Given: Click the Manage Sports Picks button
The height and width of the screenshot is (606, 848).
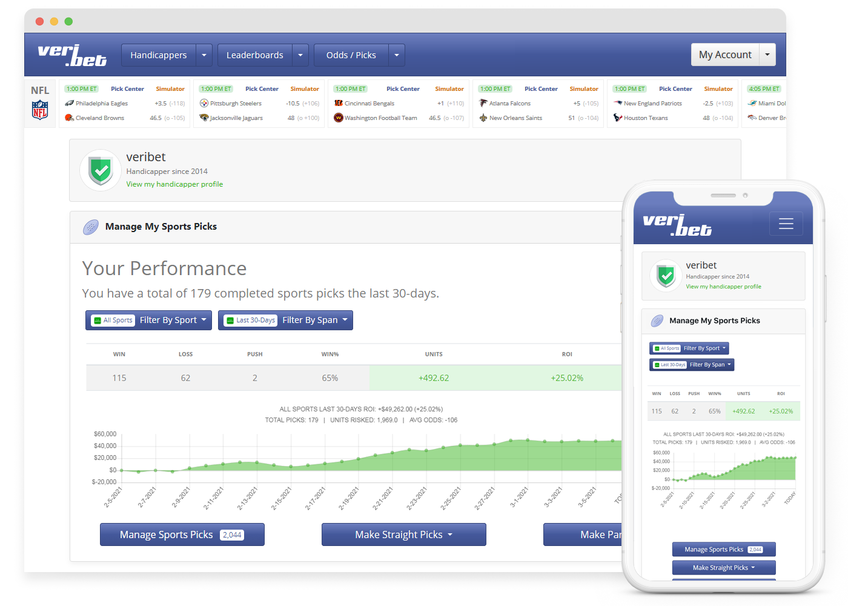Looking at the screenshot, I should [182, 534].
